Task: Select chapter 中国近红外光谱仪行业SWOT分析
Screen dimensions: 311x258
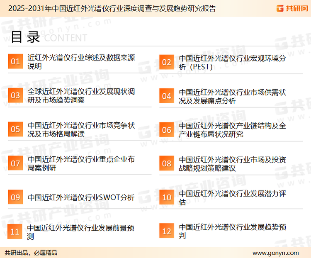Action: [x=81, y=197]
